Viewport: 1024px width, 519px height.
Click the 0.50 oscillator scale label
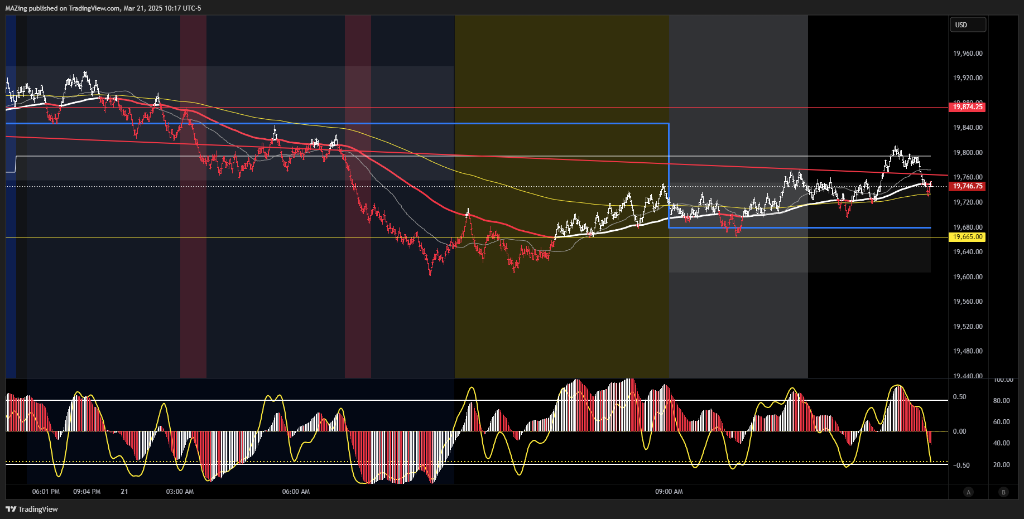959,397
